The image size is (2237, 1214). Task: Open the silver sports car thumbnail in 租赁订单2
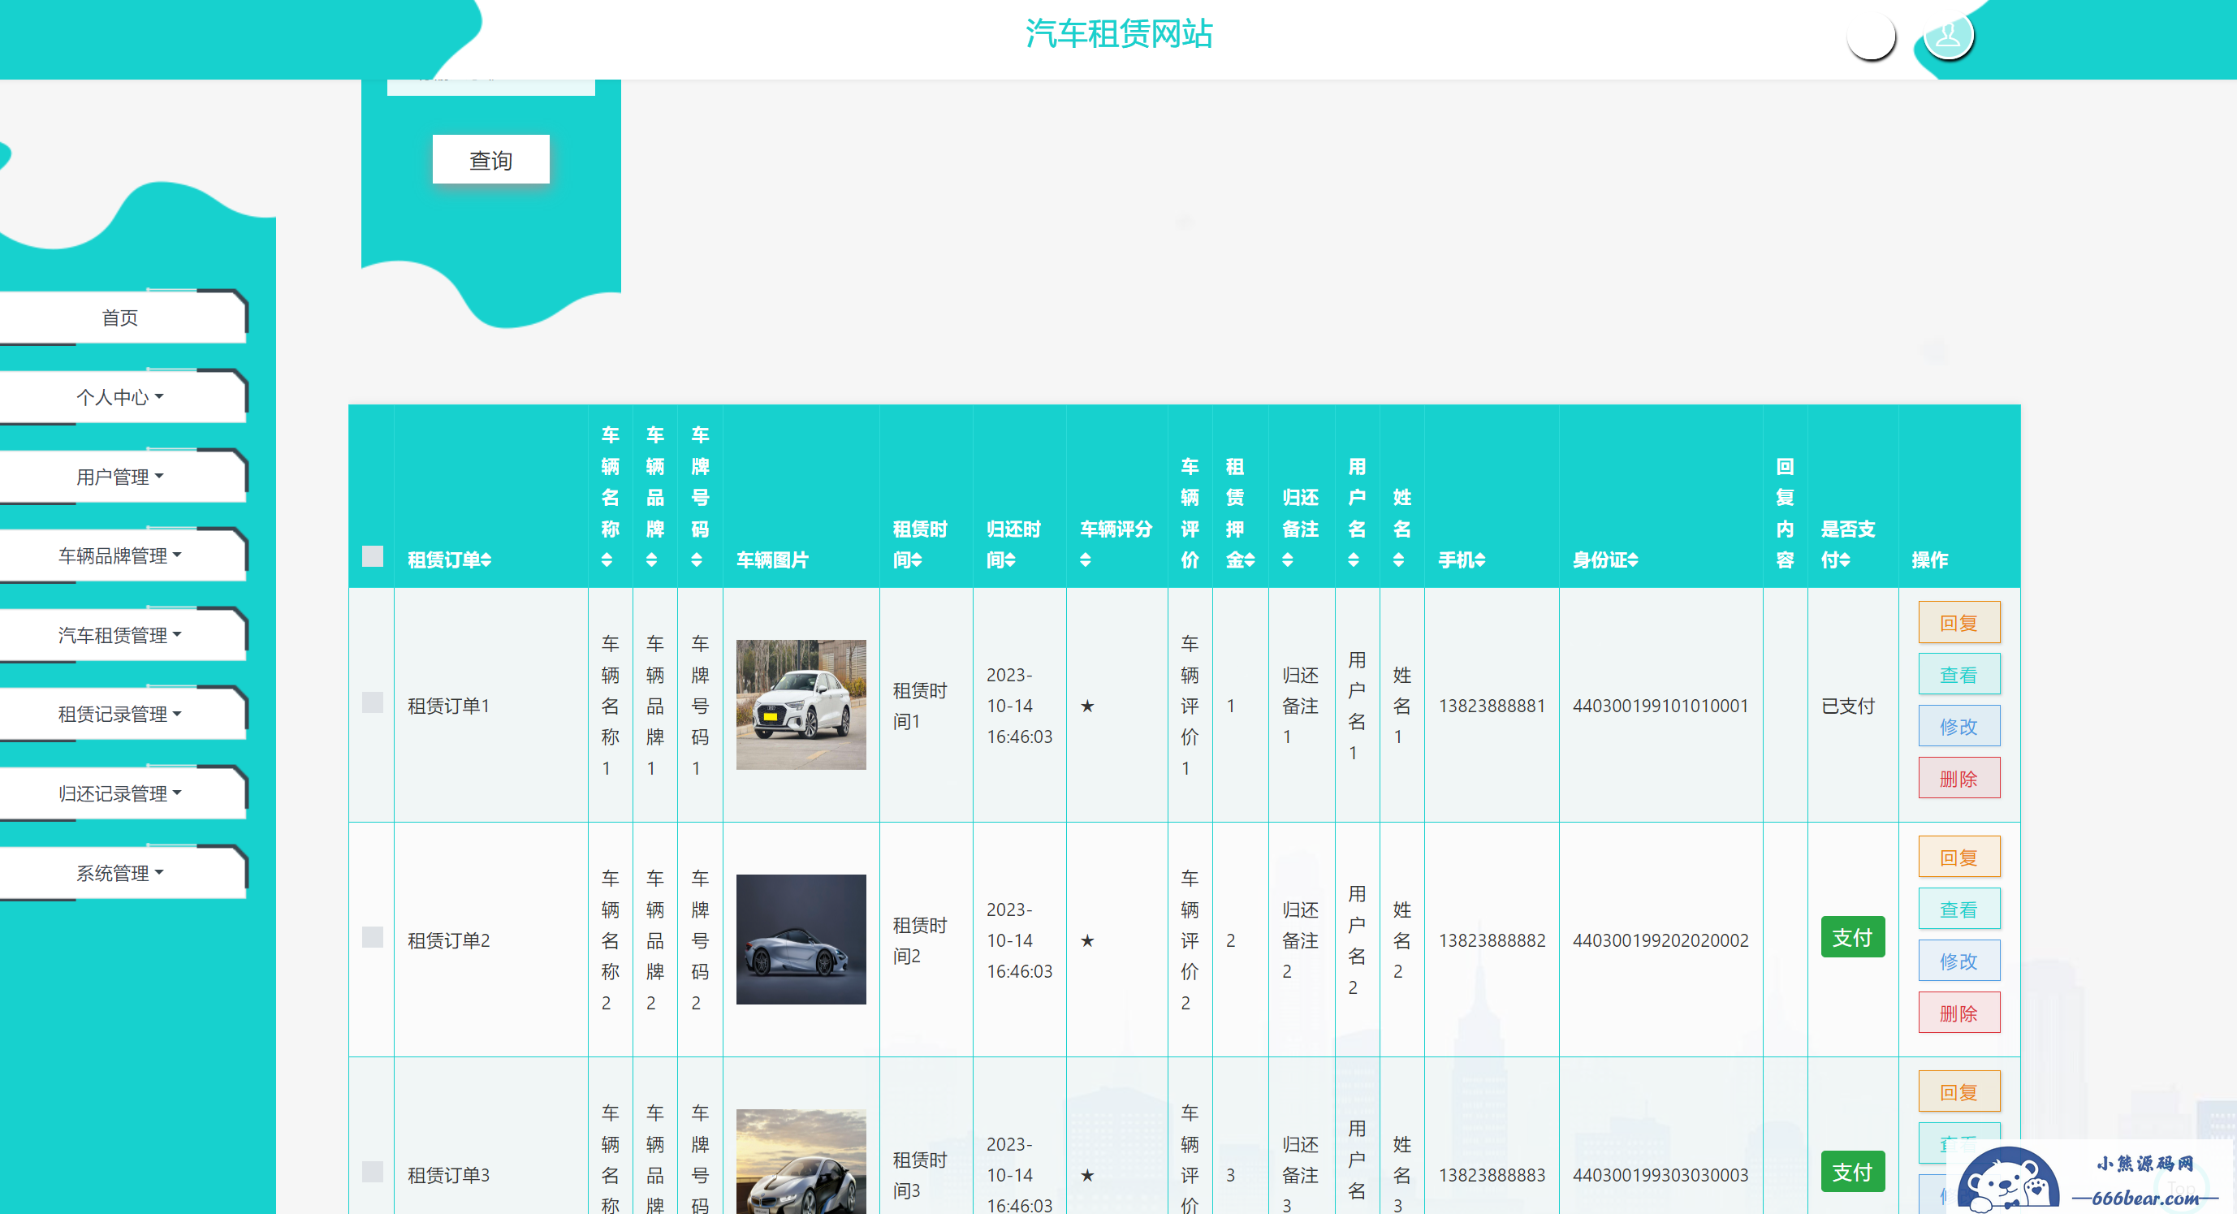point(801,940)
